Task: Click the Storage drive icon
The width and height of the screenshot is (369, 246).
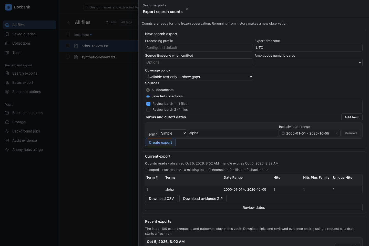Action: 7,122
